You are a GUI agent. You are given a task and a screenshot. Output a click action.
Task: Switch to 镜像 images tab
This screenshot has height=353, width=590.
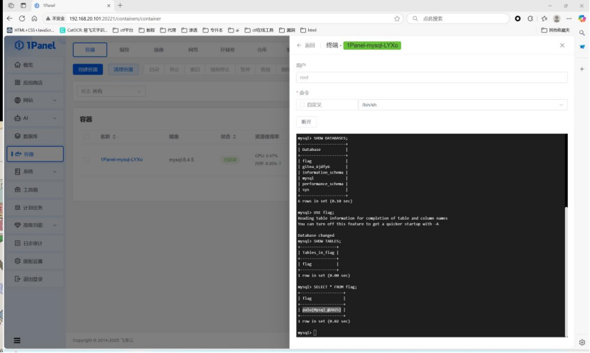[x=159, y=50]
